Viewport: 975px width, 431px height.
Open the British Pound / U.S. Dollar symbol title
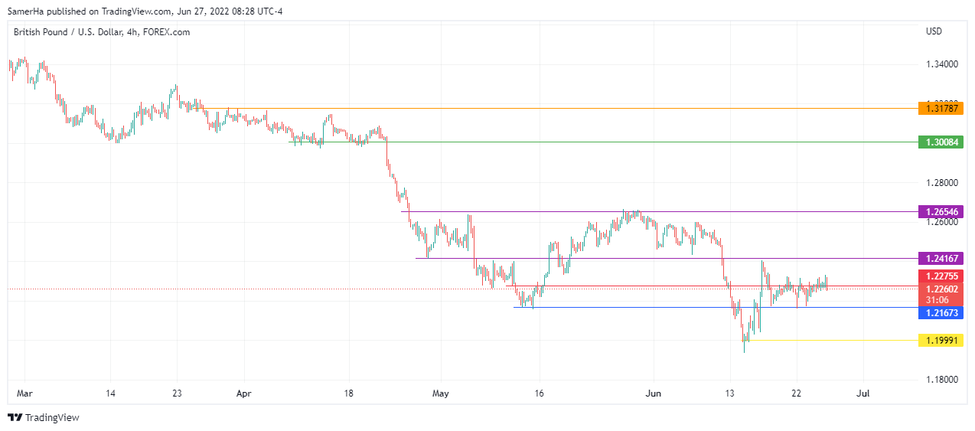click(x=102, y=32)
